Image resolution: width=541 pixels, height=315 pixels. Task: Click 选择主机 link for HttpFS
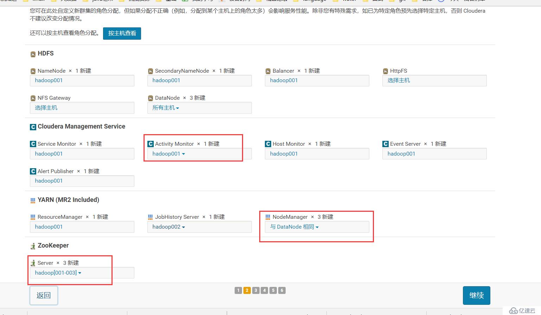click(399, 80)
